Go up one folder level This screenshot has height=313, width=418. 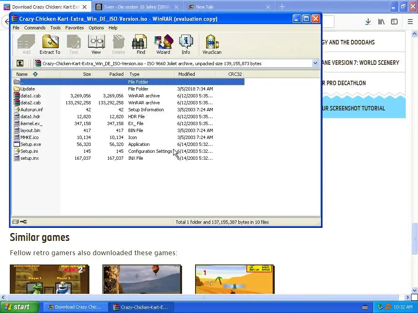click(20, 63)
